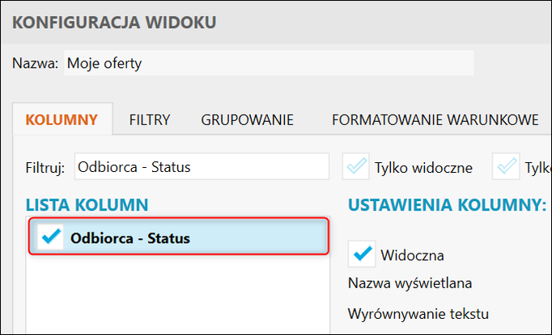The height and width of the screenshot is (335, 552).
Task: Click the USTAWIENIA KOLUMNY heading
Action: point(447,206)
